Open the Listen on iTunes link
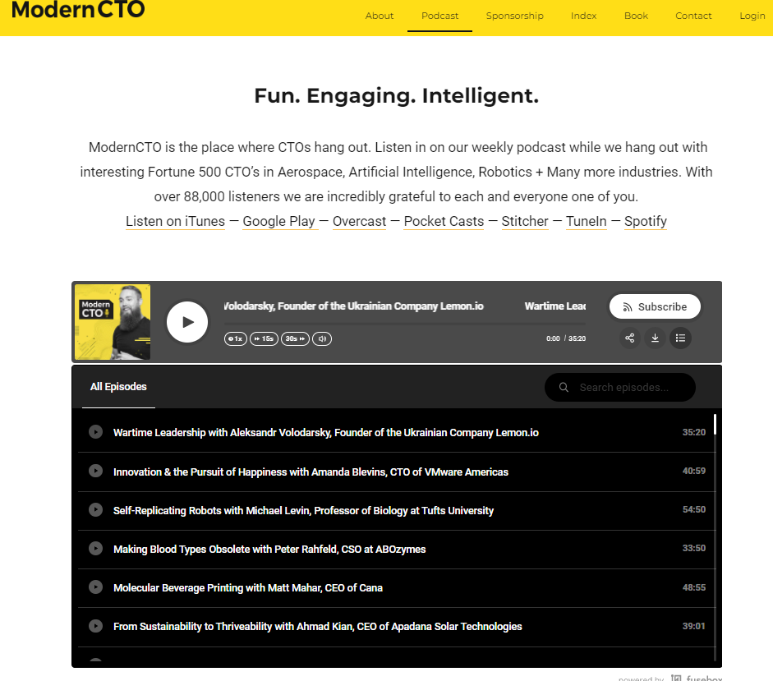This screenshot has height=681, width=773. 175,221
